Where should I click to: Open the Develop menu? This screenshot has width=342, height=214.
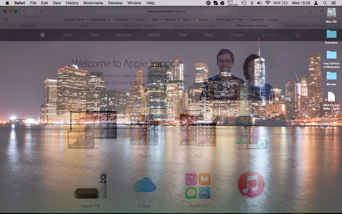click(115, 3)
